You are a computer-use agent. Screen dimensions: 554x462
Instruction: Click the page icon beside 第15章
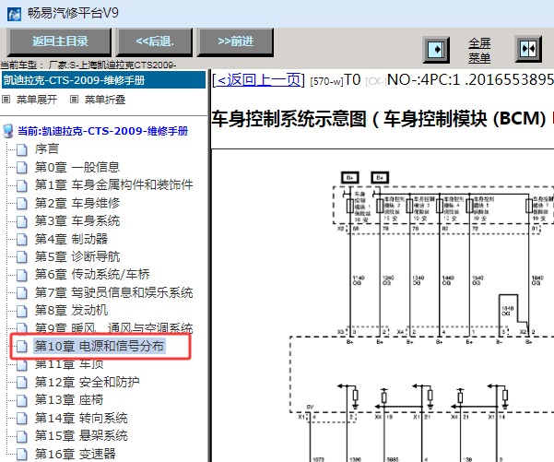pos(22,436)
